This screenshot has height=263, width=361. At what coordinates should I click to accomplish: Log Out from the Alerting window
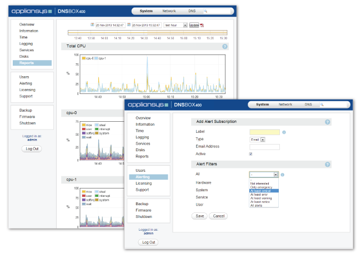coord(148,242)
